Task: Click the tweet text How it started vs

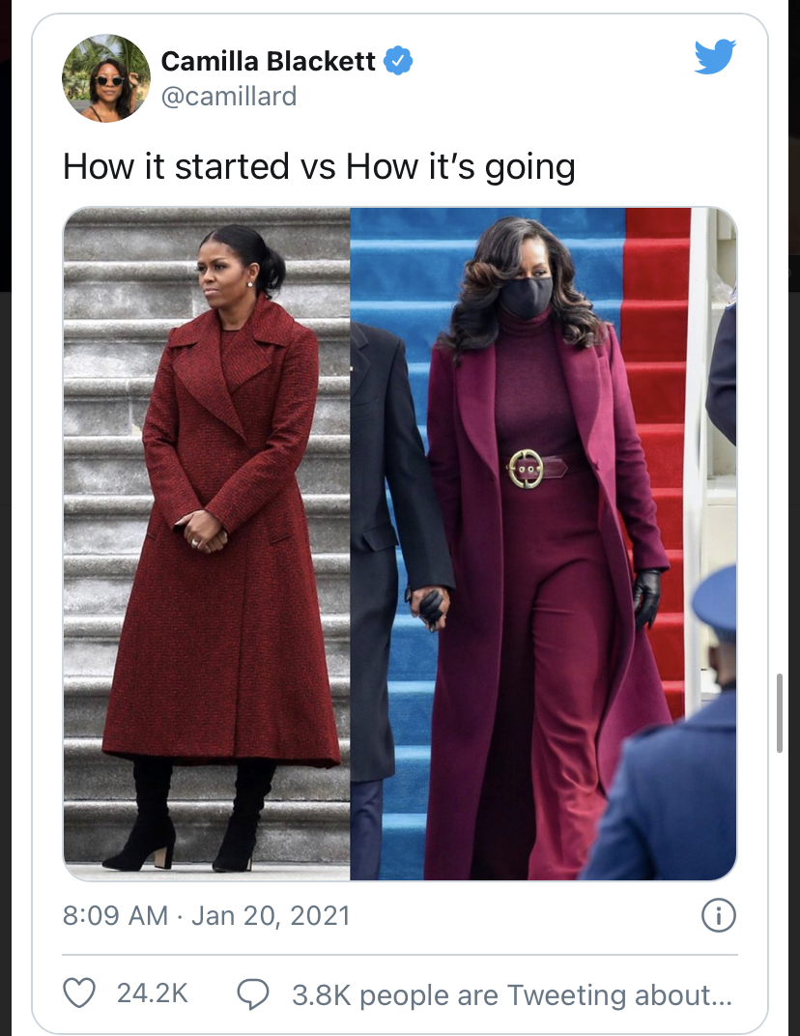Action: point(199,166)
